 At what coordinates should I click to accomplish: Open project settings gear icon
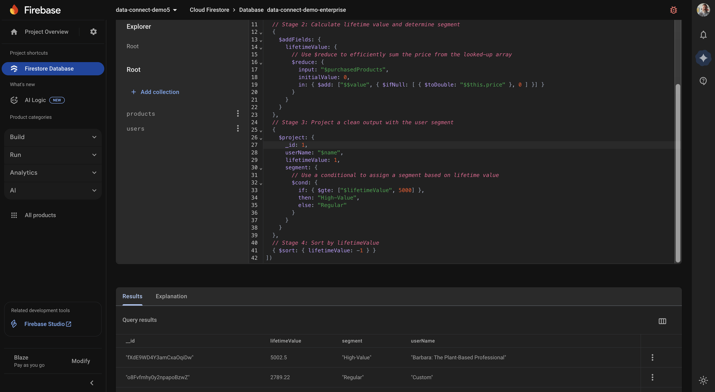pyautogui.click(x=93, y=32)
